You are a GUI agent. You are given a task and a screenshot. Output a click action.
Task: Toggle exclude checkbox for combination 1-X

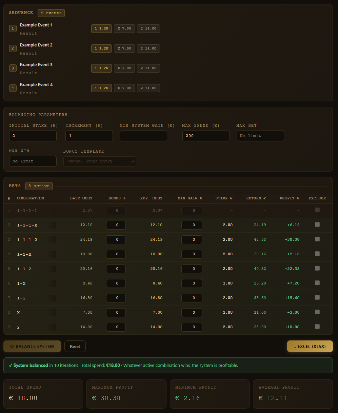coord(317,283)
